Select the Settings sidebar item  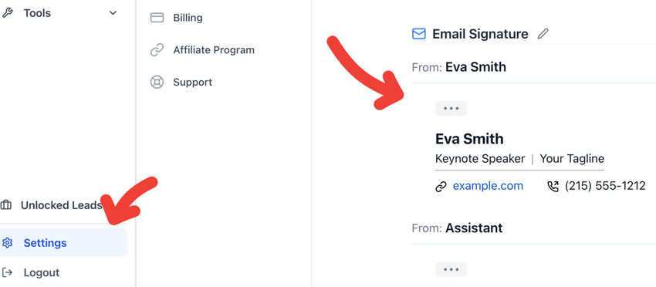(63, 243)
